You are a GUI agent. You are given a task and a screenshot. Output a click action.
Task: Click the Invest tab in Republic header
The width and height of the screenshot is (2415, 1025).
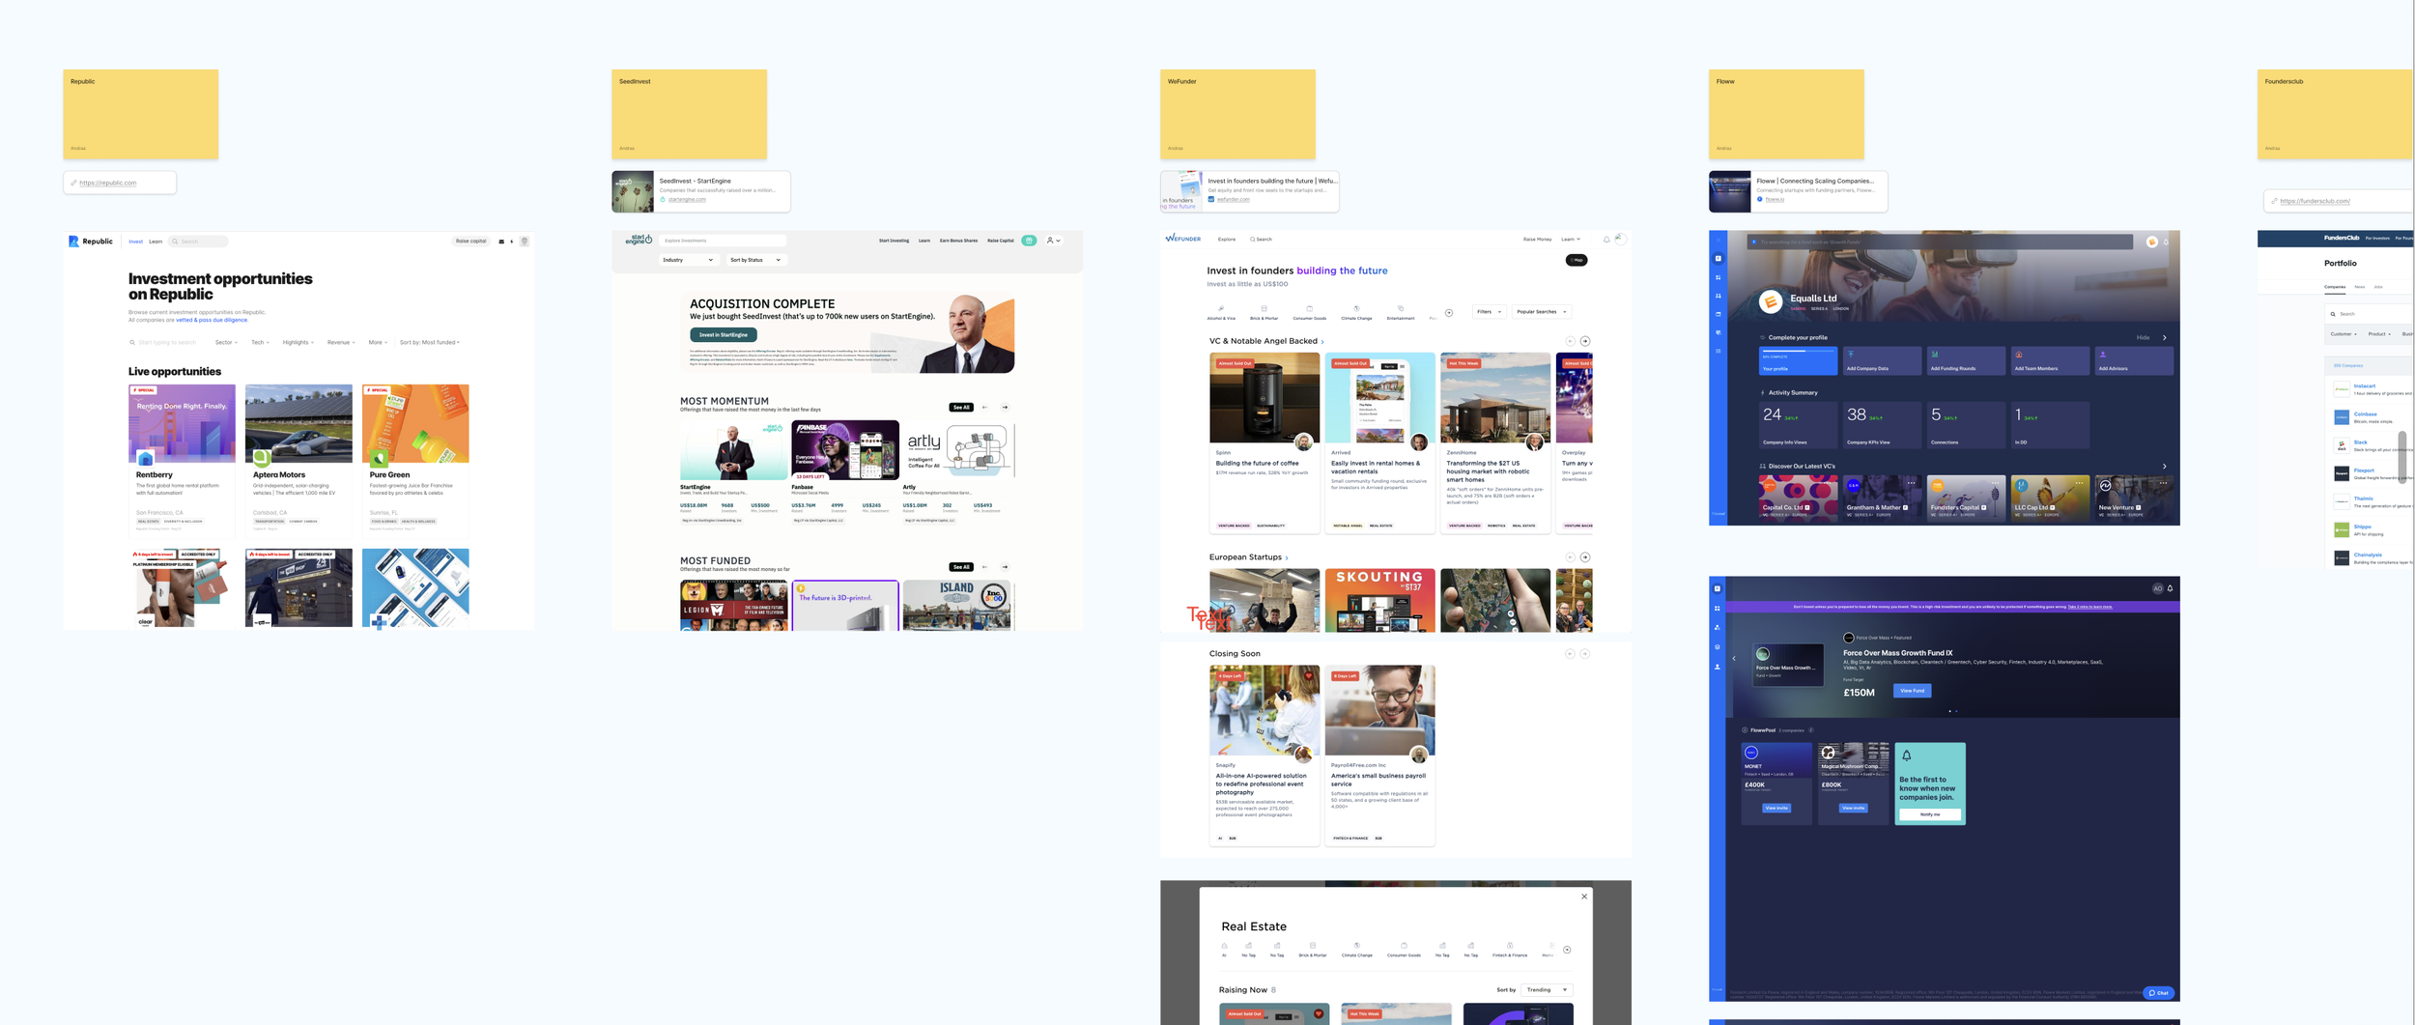pos(136,242)
